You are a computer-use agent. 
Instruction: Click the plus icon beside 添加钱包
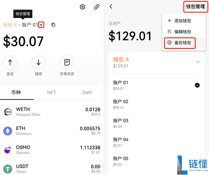pyautogui.click(x=169, y=21)
